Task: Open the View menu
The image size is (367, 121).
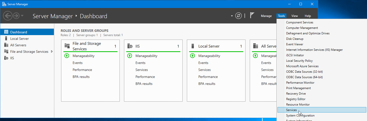Action: coord(295,16)
